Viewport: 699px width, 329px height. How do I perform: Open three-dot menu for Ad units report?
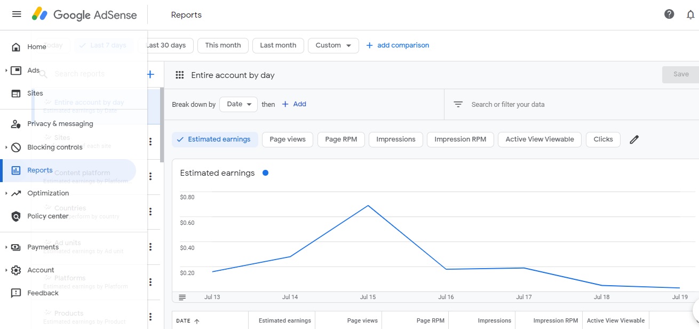pyautogui.click(x=150, y=247)
